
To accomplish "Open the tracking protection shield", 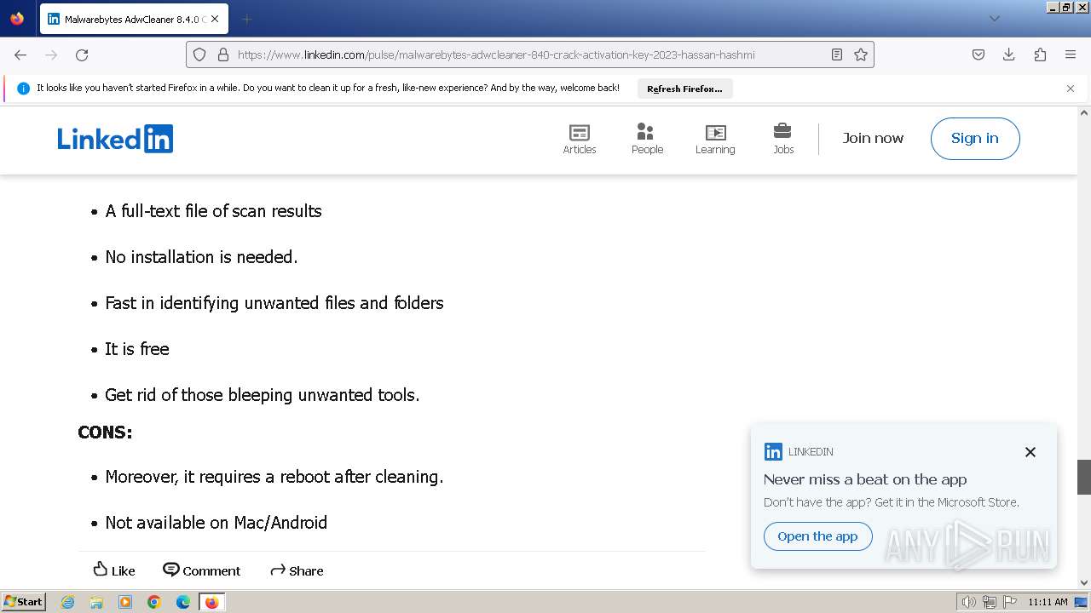I will (x=199, y=54).
